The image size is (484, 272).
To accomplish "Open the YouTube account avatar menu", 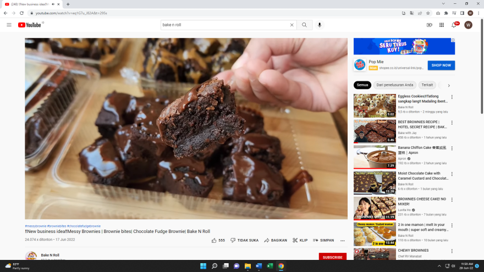I will pos(468,25).
